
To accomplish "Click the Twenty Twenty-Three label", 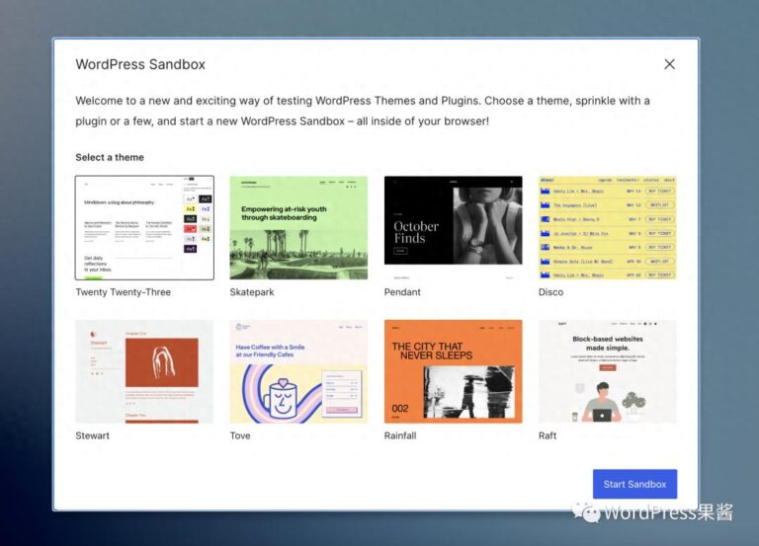I will 123,292.
